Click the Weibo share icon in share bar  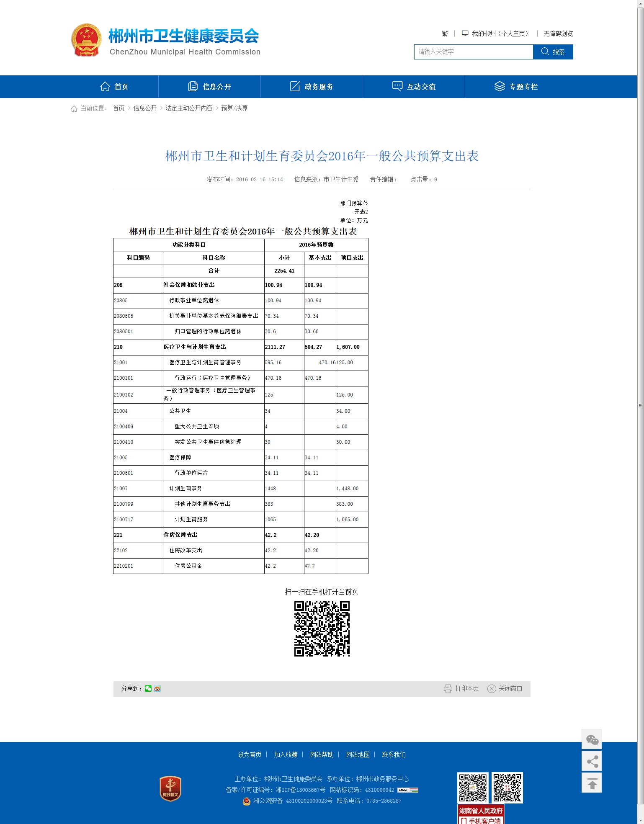[157, 688]
